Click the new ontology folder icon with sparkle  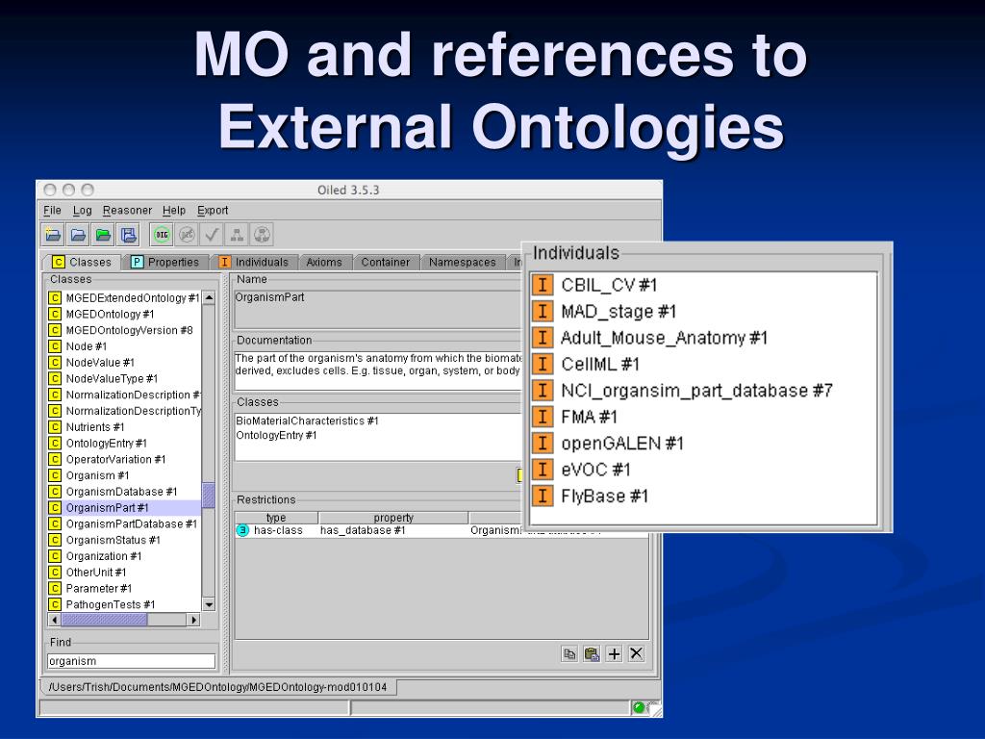[54, 235]
